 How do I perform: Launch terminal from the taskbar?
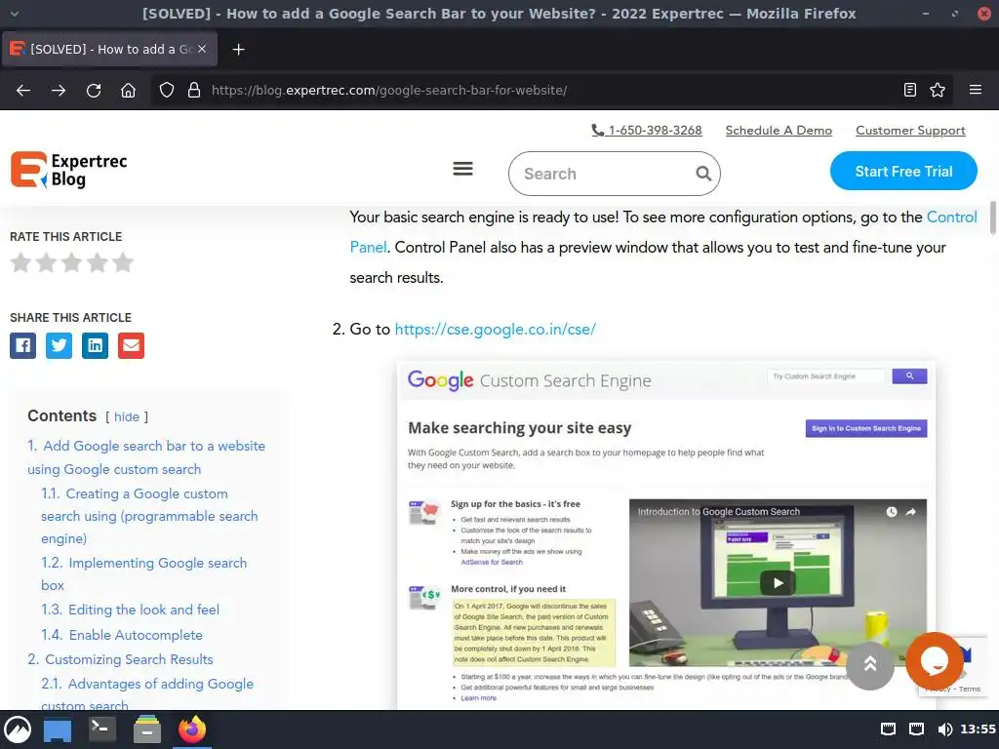point(101,729)
